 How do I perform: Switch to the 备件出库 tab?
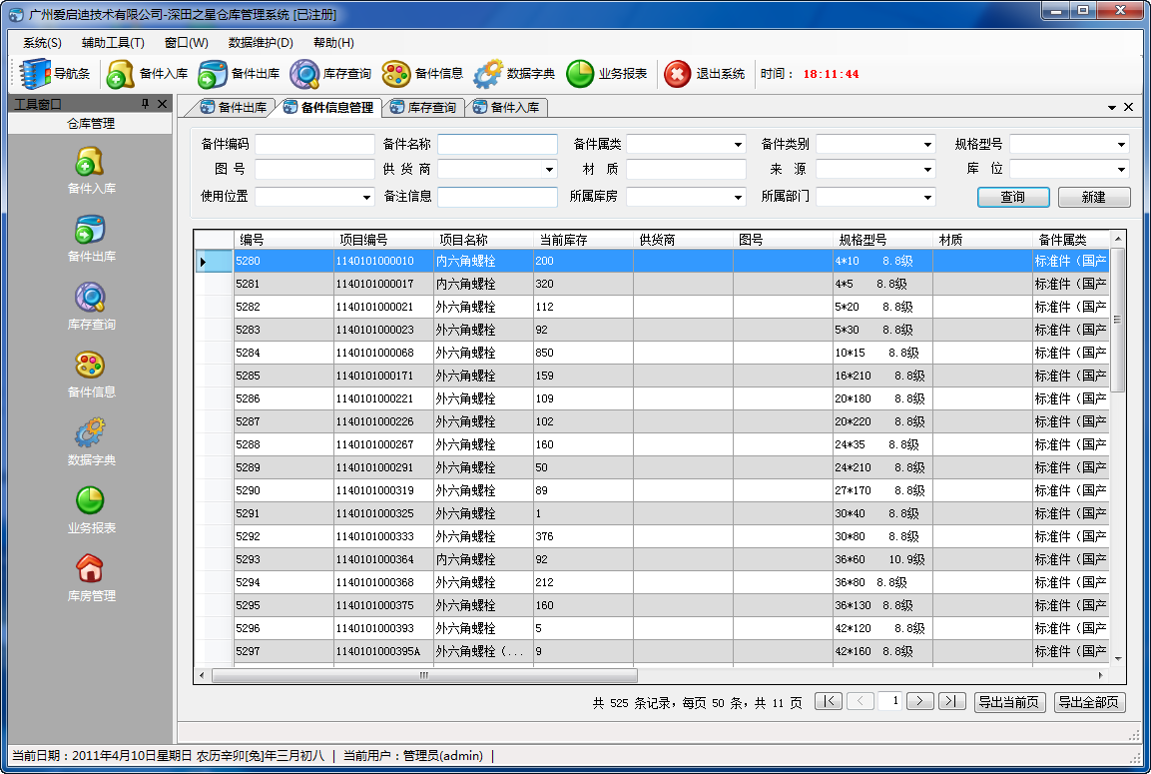pos(234,107)
